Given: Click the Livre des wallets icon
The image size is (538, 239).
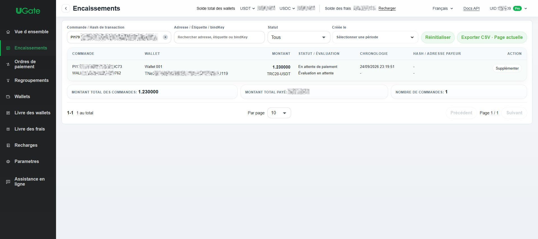Looking at the screenshot, I should pos(8,113).
